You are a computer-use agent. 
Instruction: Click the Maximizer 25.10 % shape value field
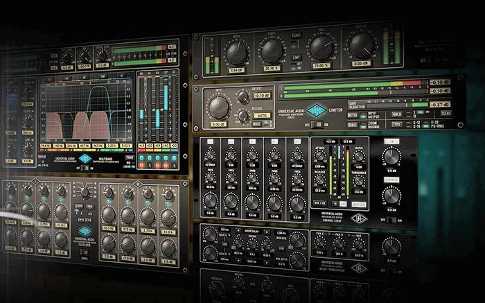pyautogui.click(x=272, y=68)
